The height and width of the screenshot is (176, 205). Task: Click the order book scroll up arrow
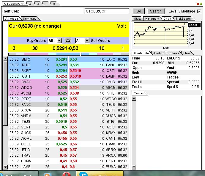(5, 59)
